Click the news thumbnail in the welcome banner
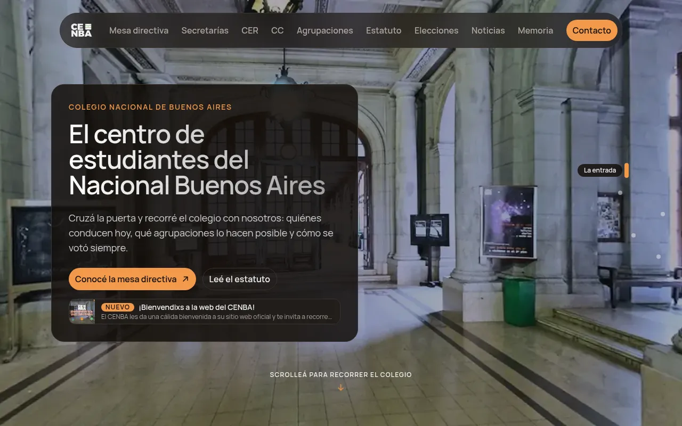The width and height of the screenshot is (682, 426). (82, 312)
